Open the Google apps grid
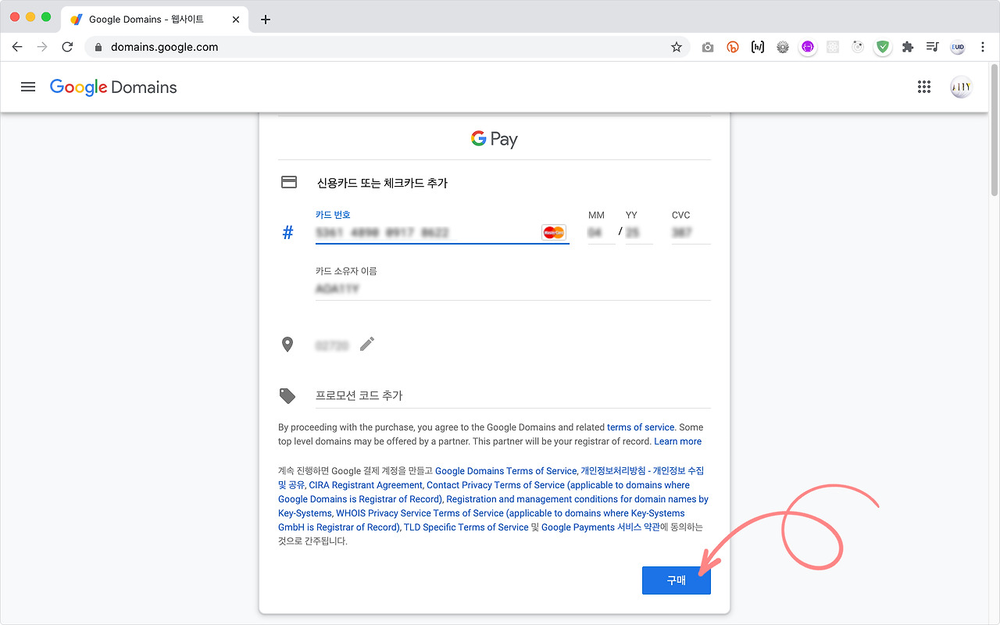This screenshot has width=1000, height=625. click(x=924, y=87)
